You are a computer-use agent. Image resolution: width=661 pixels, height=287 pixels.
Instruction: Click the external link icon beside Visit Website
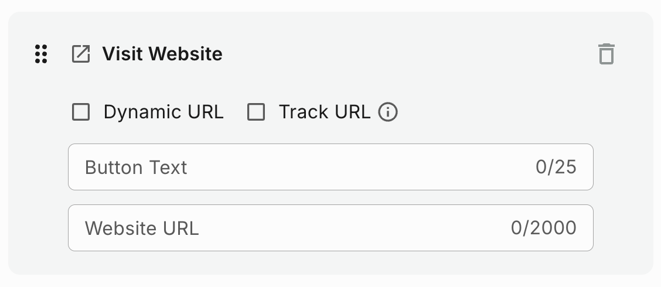(x=81, y=54)
